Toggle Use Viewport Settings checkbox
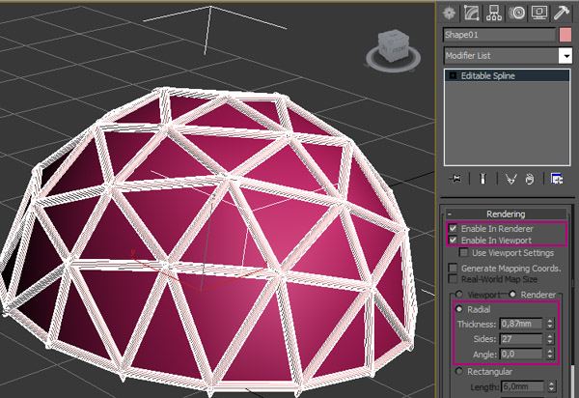Viewport: 579px width, 398px height. pyautogui.click(x=464, y=253)
